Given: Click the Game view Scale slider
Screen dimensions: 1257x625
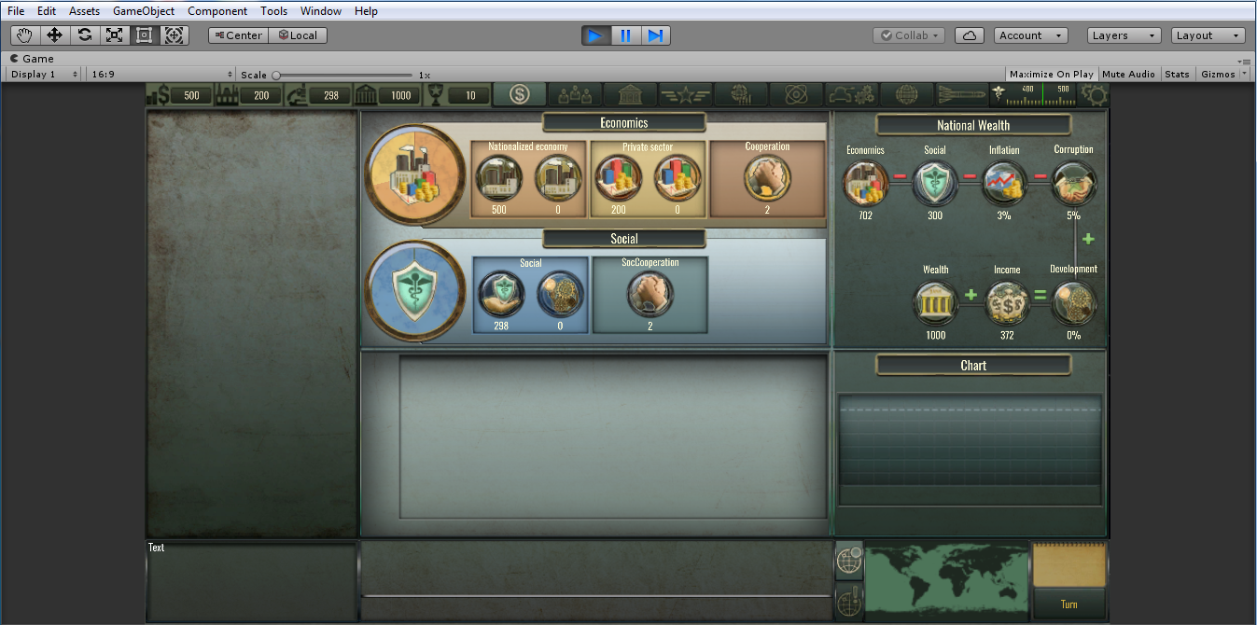Looking at the screenshot, I should click(342, 75).
